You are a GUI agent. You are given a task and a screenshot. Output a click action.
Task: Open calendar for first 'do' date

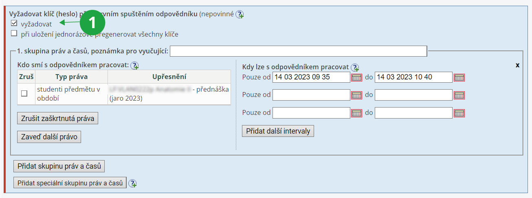pyautogui.click(x=459, y=77)
